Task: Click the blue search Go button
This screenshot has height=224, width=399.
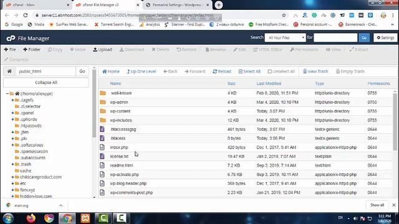Action: click(364, 37)
